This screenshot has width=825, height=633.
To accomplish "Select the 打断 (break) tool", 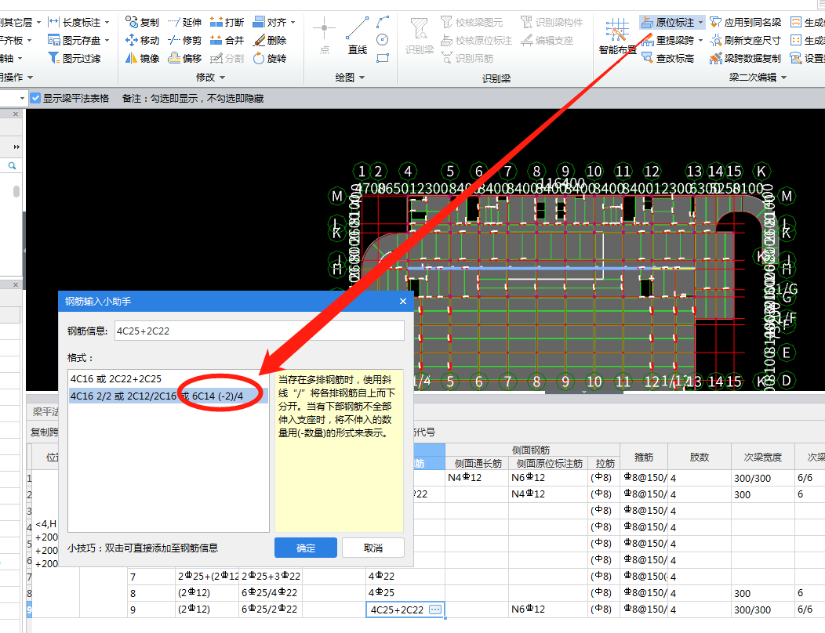I will [x=227, y=22].
